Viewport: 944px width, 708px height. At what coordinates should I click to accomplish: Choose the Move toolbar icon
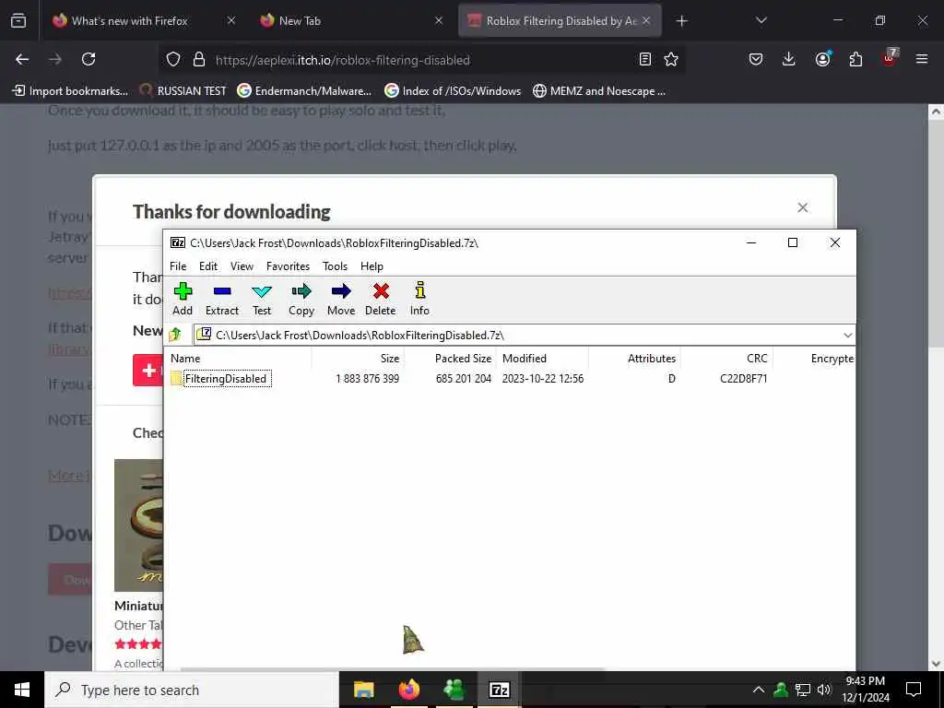click(341, 300)
